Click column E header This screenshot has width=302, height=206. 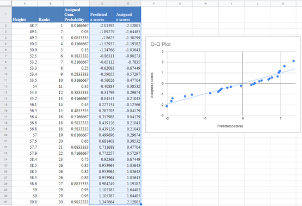(128, 3)
